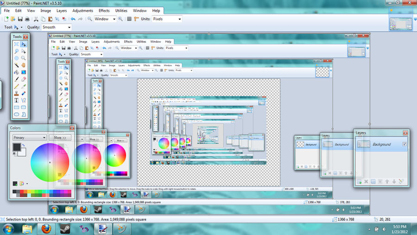This screenshot has width=417, height=235.
Task: Select Recolor tool in outermost Tools window
Action: point(24,94)
